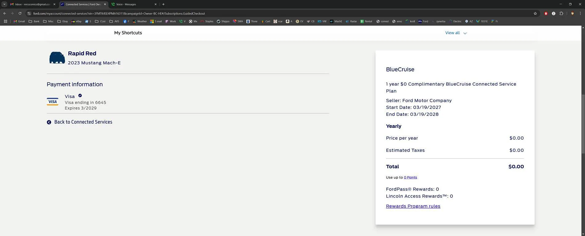The image size is (585, 236).
Task: Open the Electric bookmark
Action: [455, 22]
